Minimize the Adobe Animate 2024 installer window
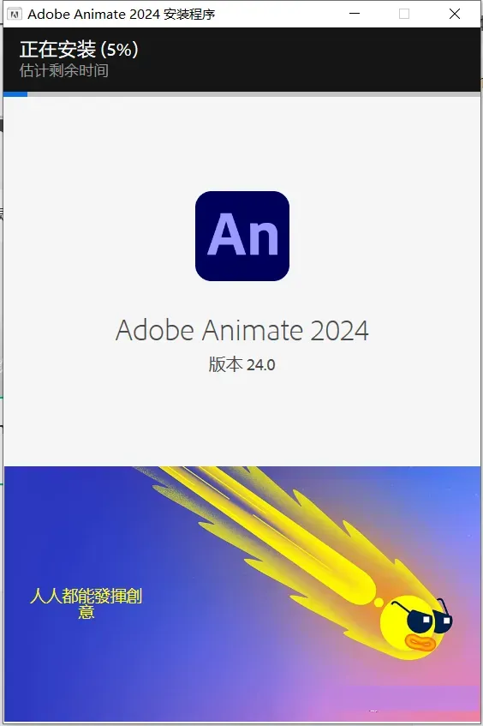483x726 pixels. click(x=355, y=14)
